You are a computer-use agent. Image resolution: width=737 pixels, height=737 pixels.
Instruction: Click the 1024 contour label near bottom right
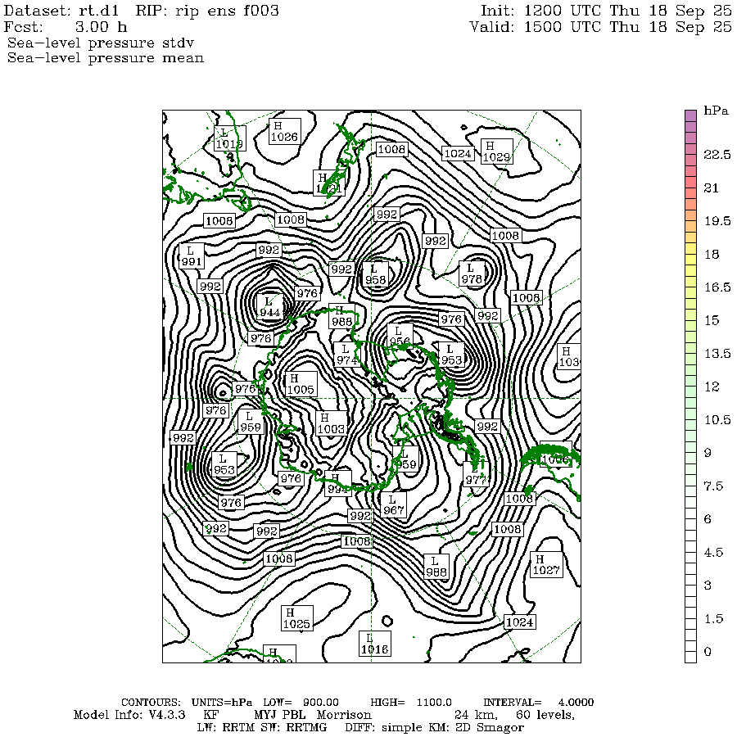tap(520, 622)
